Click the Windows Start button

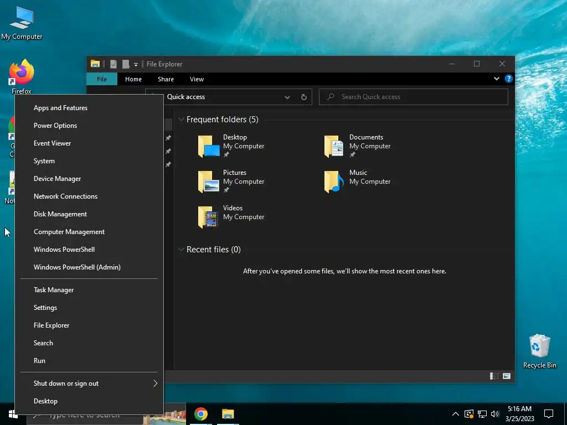pos(13,414)
